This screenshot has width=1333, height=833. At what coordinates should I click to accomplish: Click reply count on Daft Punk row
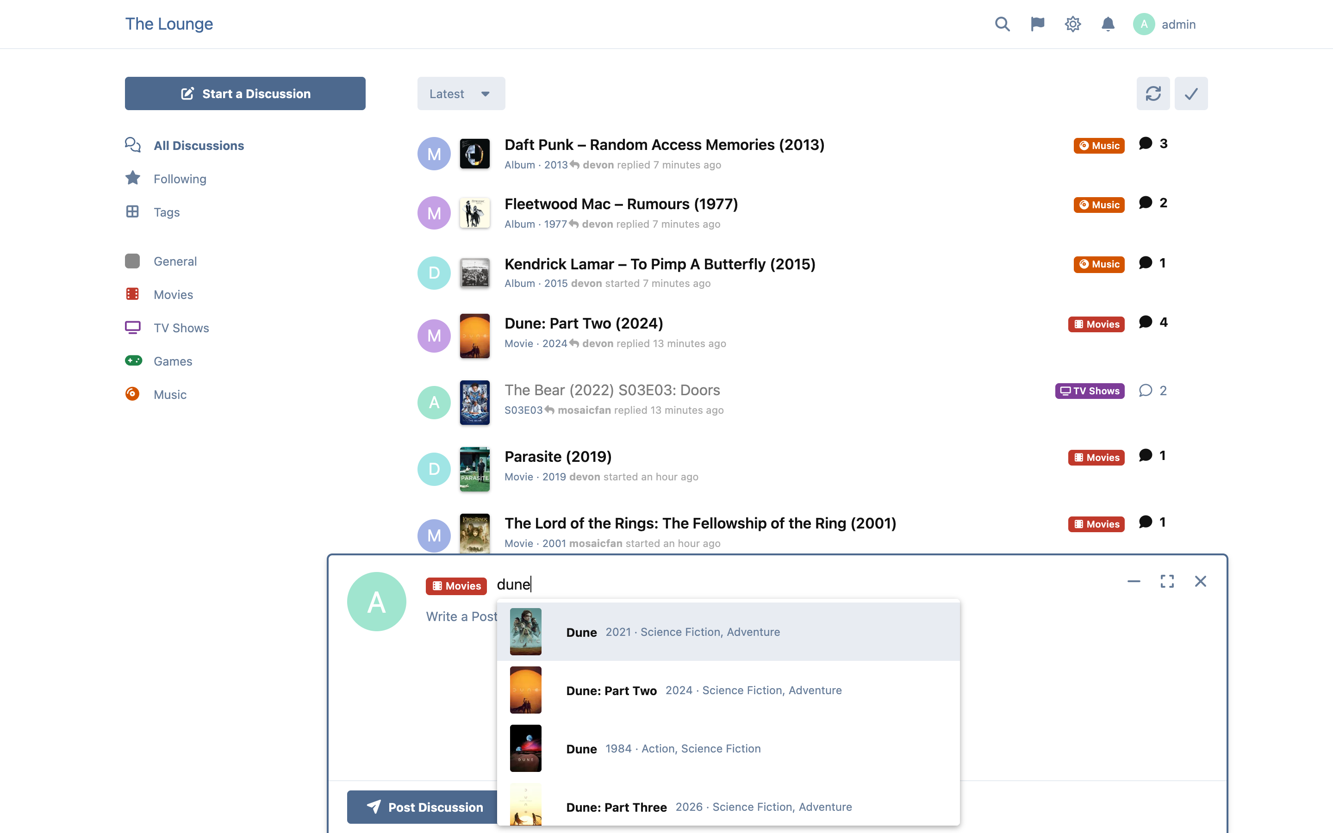pos(1153,144)
